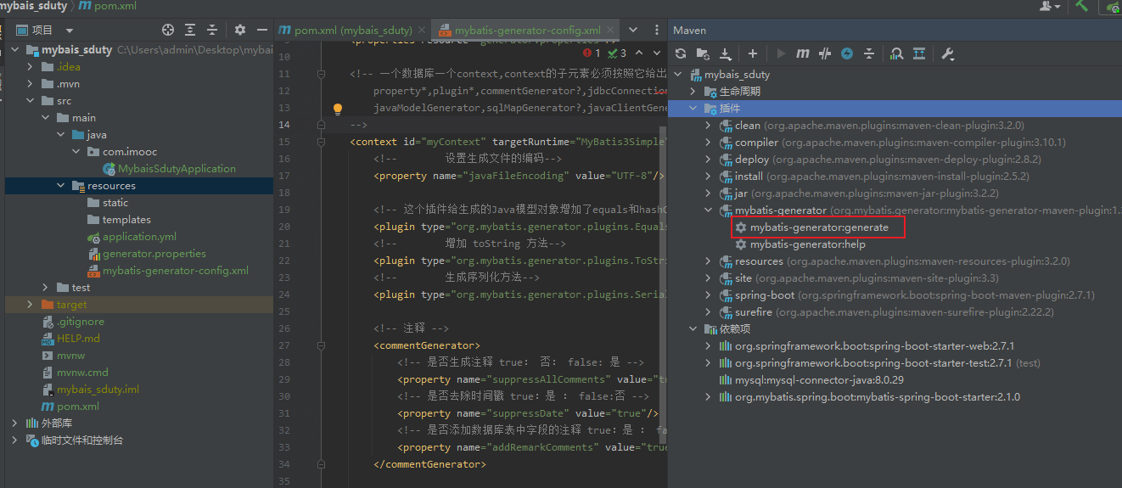Click generate sources and update folders icon
The image size is (1122, 488).
pos(703,53)
